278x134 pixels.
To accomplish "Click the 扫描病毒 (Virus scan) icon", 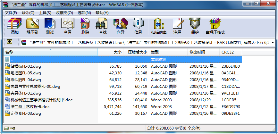I will click(159, 23).
